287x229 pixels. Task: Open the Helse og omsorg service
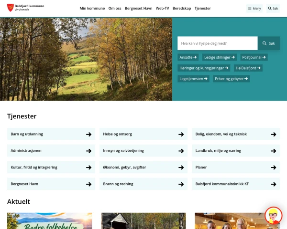[x=143, y=134]
